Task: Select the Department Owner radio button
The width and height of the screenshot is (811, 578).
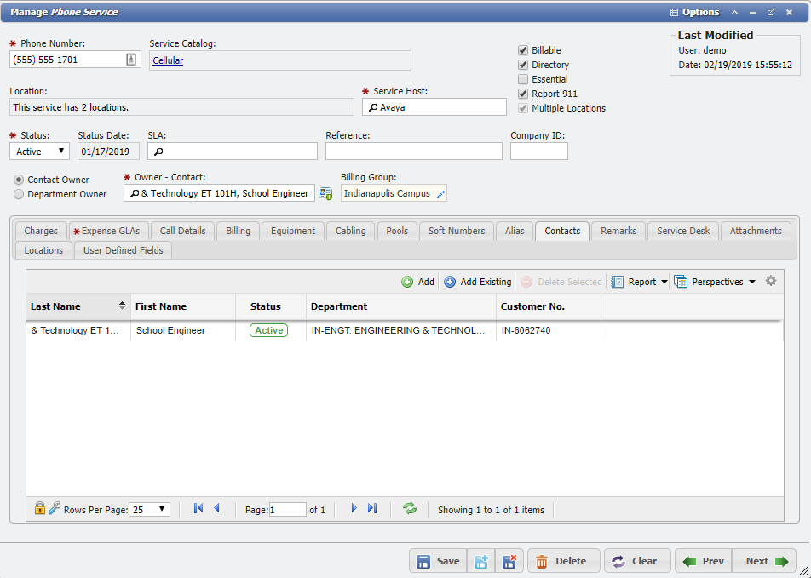Action: coord(18,194)
